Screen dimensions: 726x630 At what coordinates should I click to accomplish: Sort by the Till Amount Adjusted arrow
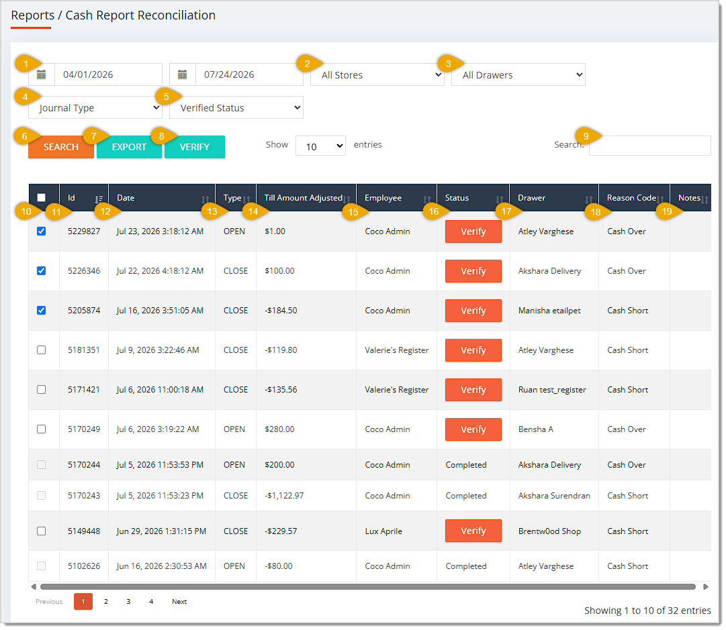click(347, 199)
